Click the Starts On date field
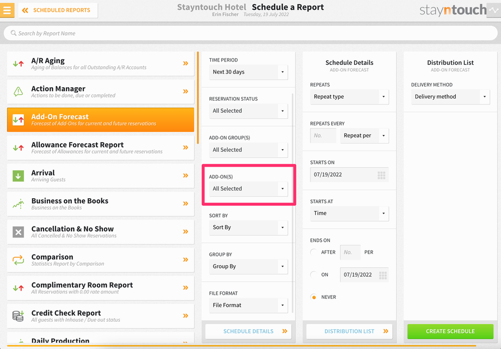The width and height of the screenshot is (501, 349). tap(349, 175)
